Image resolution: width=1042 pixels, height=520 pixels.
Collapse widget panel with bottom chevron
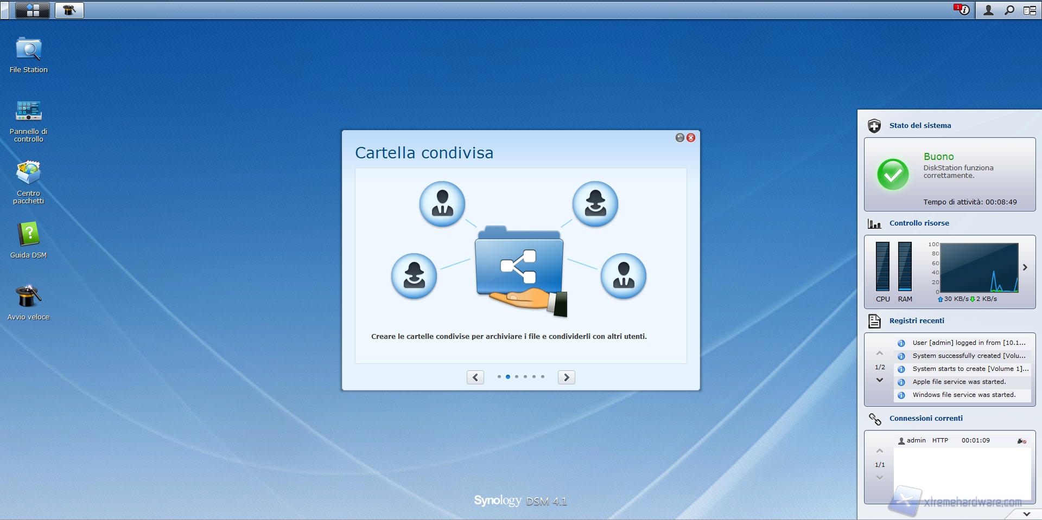pos(1026,513)
